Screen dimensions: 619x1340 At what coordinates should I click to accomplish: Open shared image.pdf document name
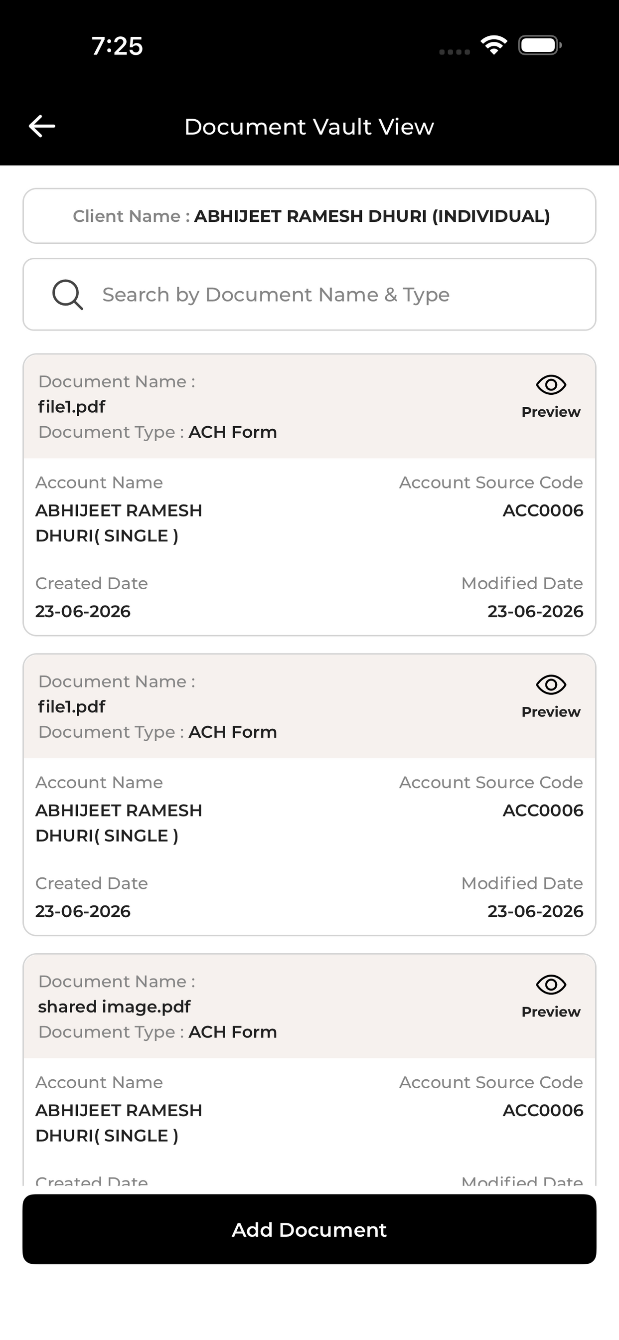(x=115, y=1006)
